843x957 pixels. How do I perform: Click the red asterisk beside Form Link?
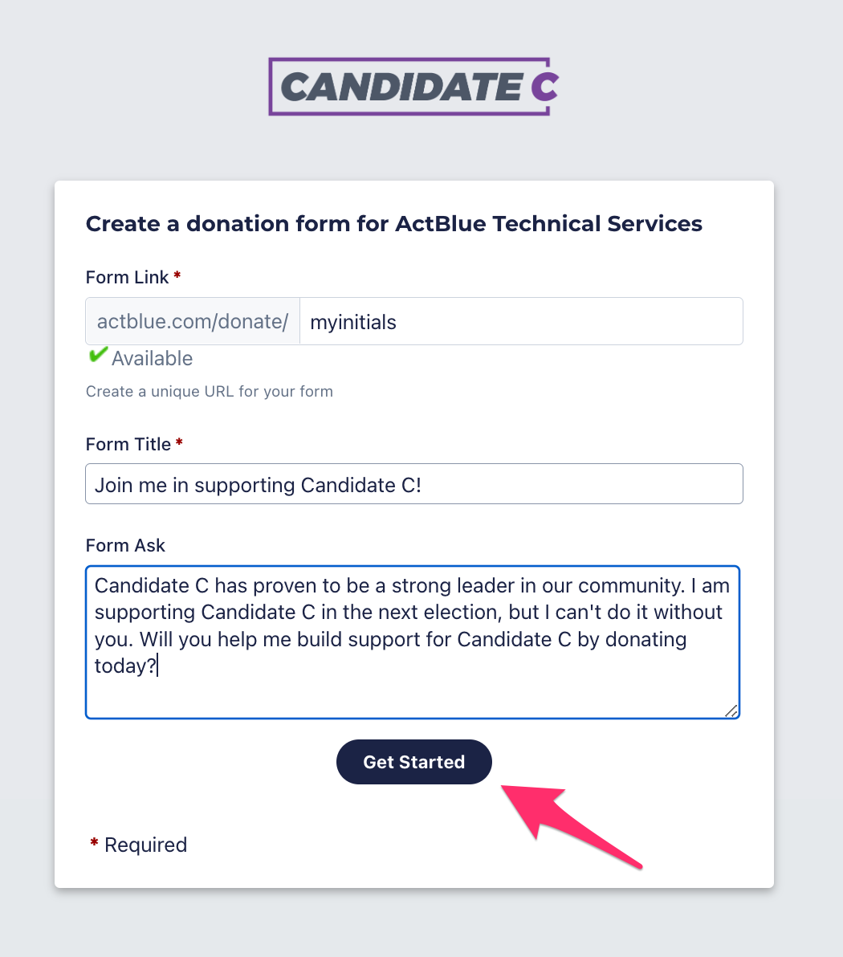177,275
